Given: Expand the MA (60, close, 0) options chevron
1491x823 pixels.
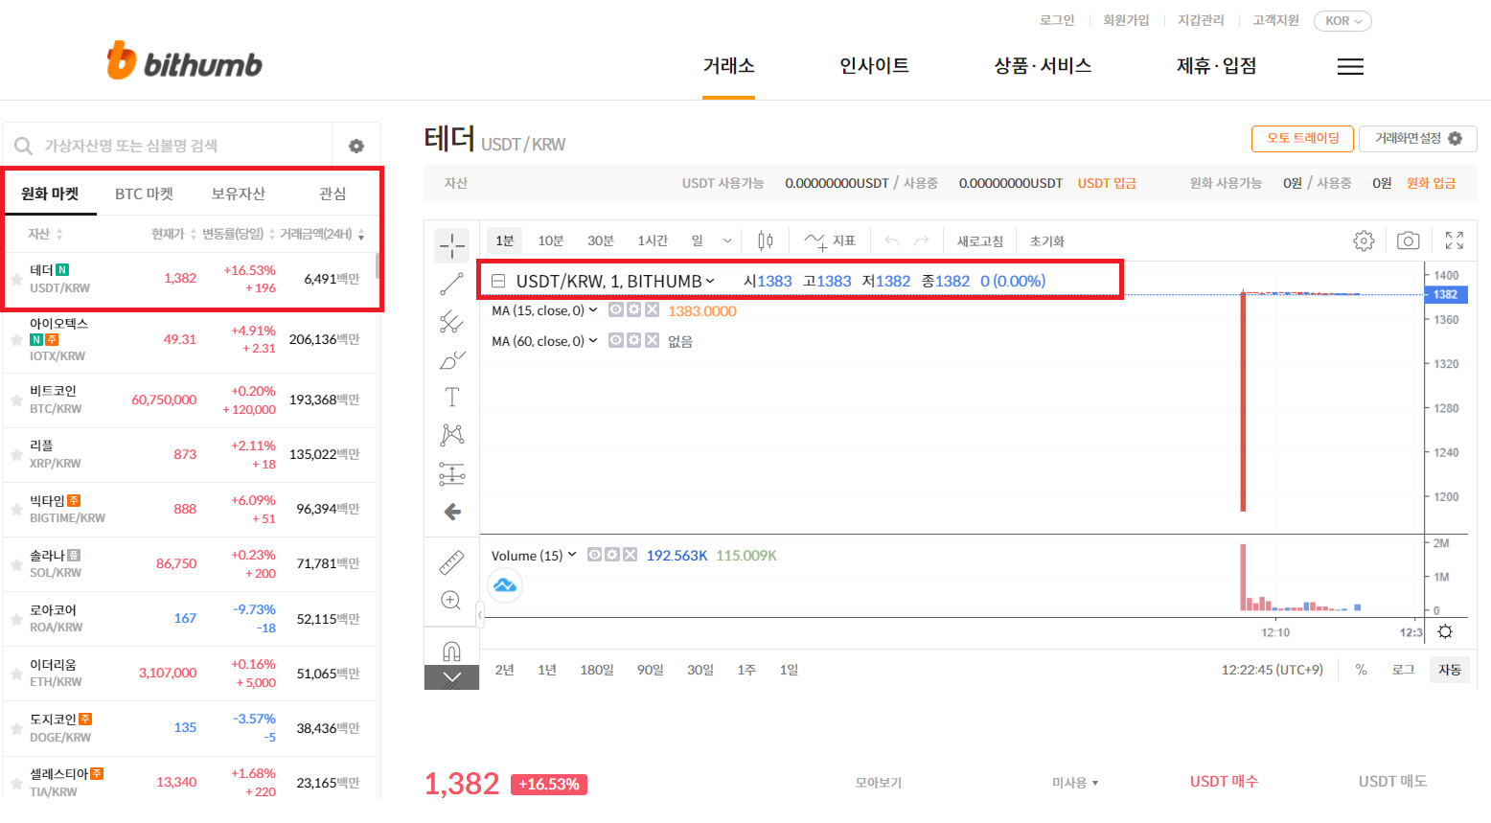Looking at the screenshot, I should pyautogui.click(x=593, y=340).
